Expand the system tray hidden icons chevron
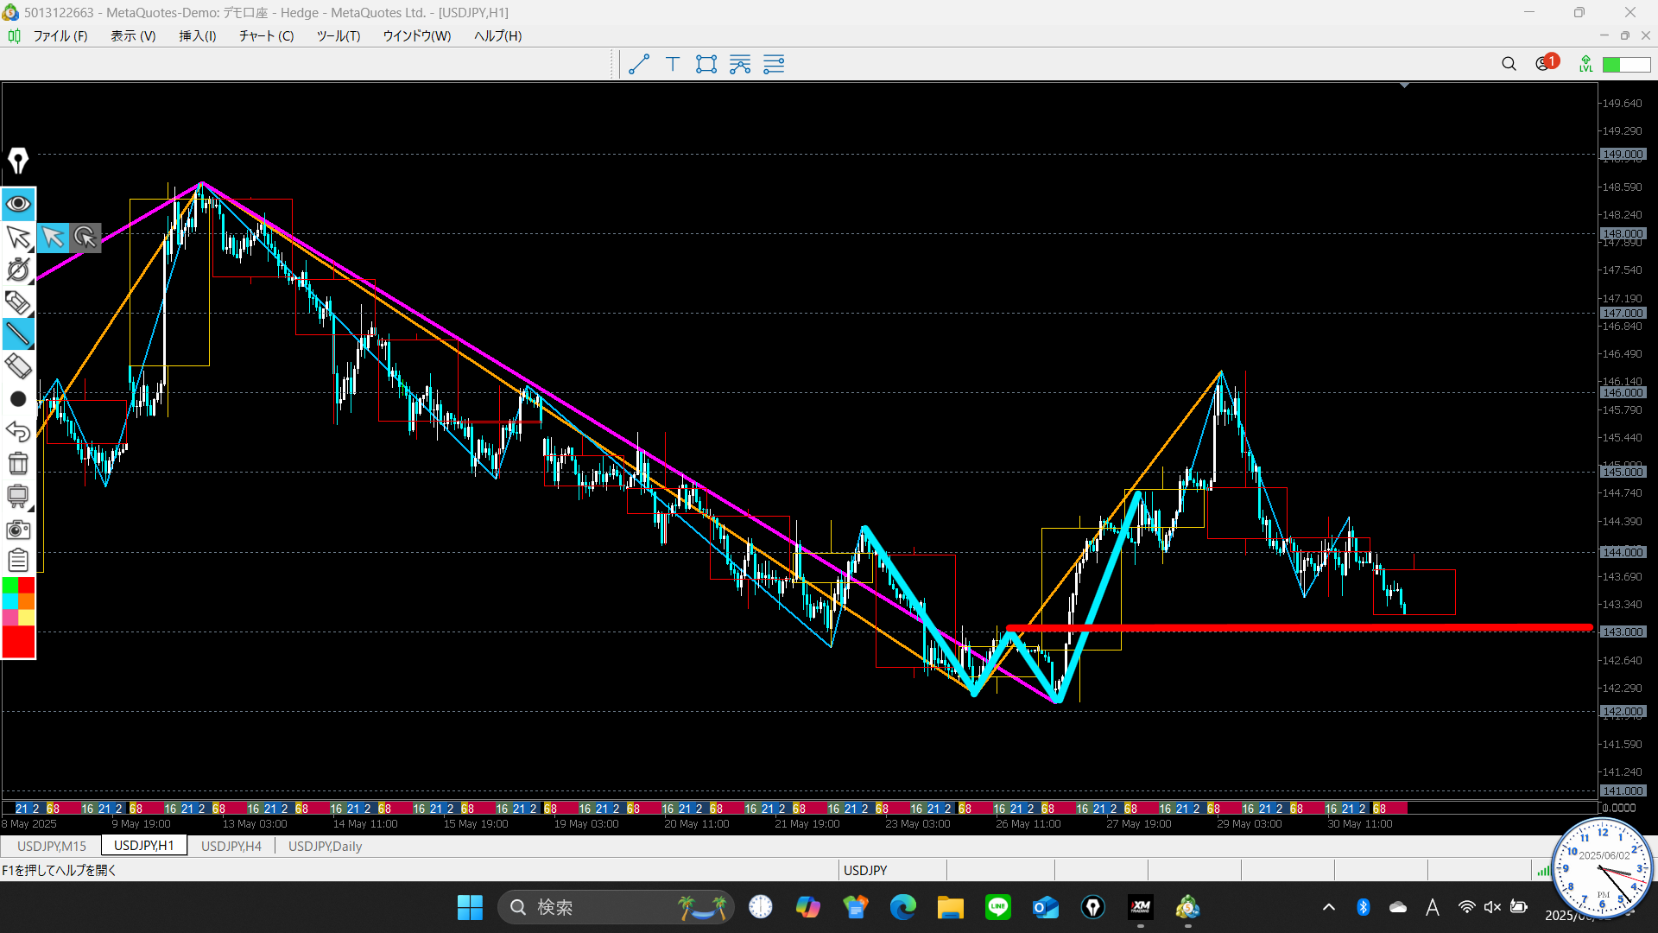Image resolution: width=1658 pixels, height=933 pixels. pos(1329,907)
